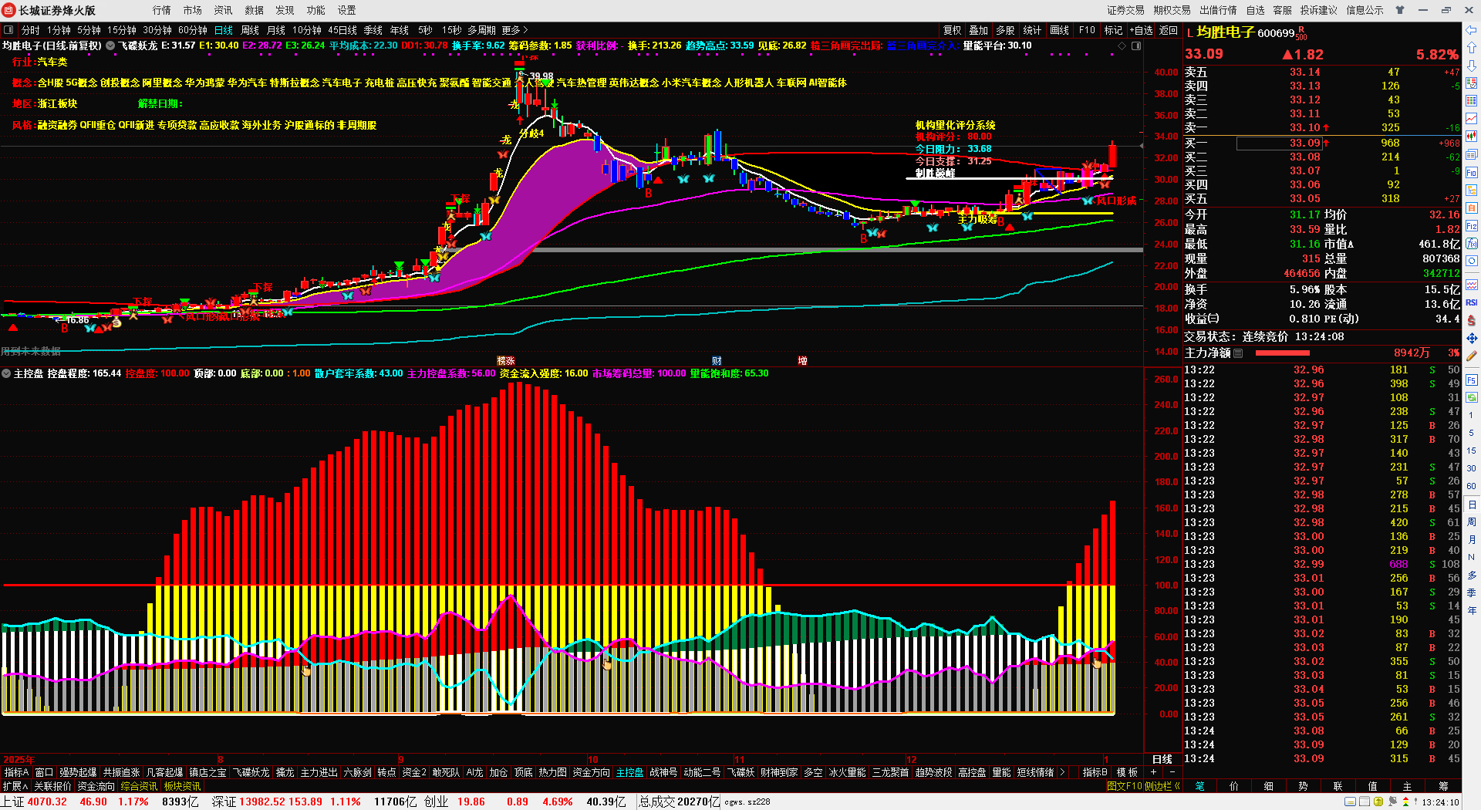Click the green refresh icon in right sidebar
Viewport: 1481px width, 810px height.
1472,397
